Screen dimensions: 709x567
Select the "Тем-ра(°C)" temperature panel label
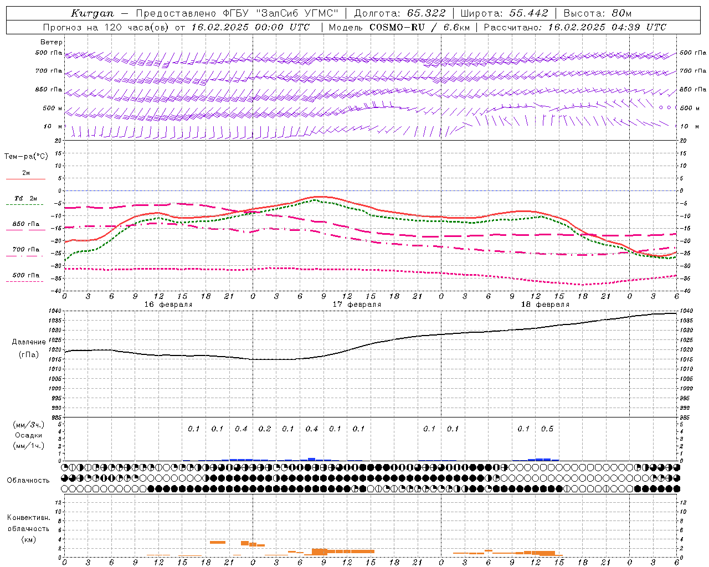[26, 157]
